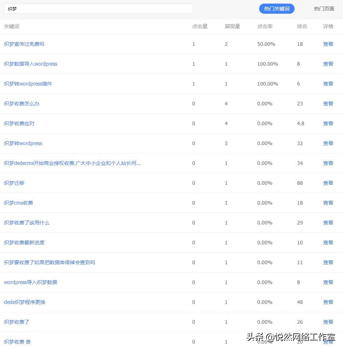343x349 pixels.
Task: Open keyword 织梦要收费了如果把数据库停掉会查到吗
Action: [x=49, y=262]
